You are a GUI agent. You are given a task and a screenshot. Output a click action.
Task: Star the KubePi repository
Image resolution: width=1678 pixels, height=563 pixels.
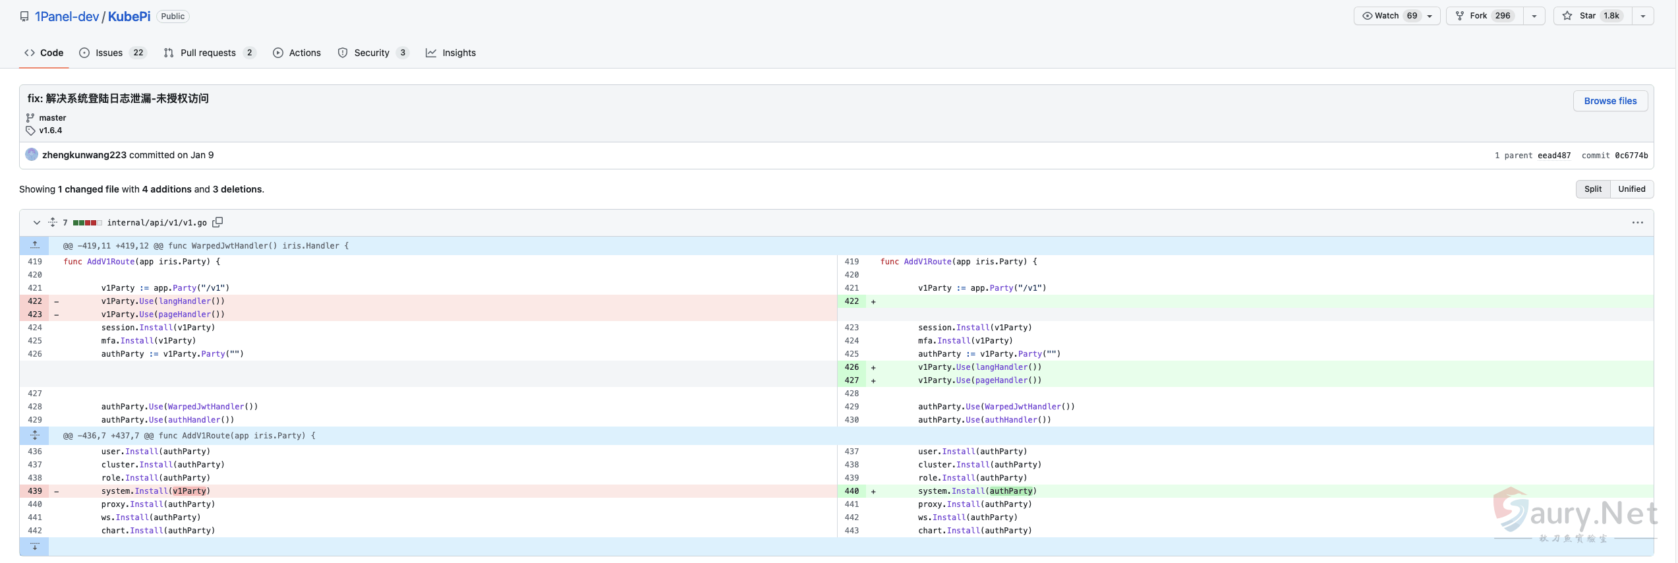point(1592,16)
